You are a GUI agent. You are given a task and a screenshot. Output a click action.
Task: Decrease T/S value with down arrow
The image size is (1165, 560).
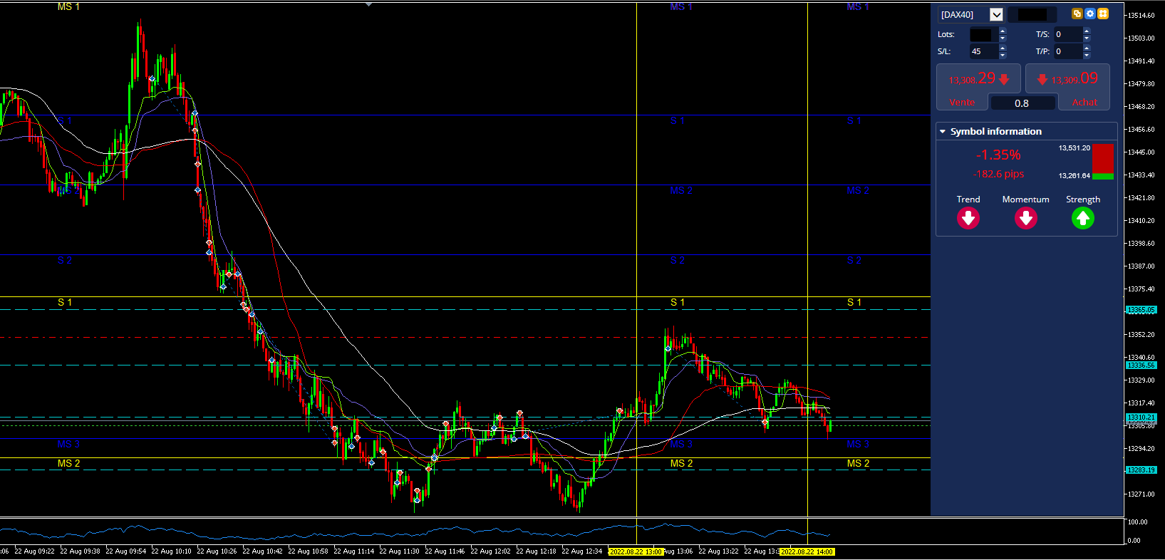[1087, 38]
